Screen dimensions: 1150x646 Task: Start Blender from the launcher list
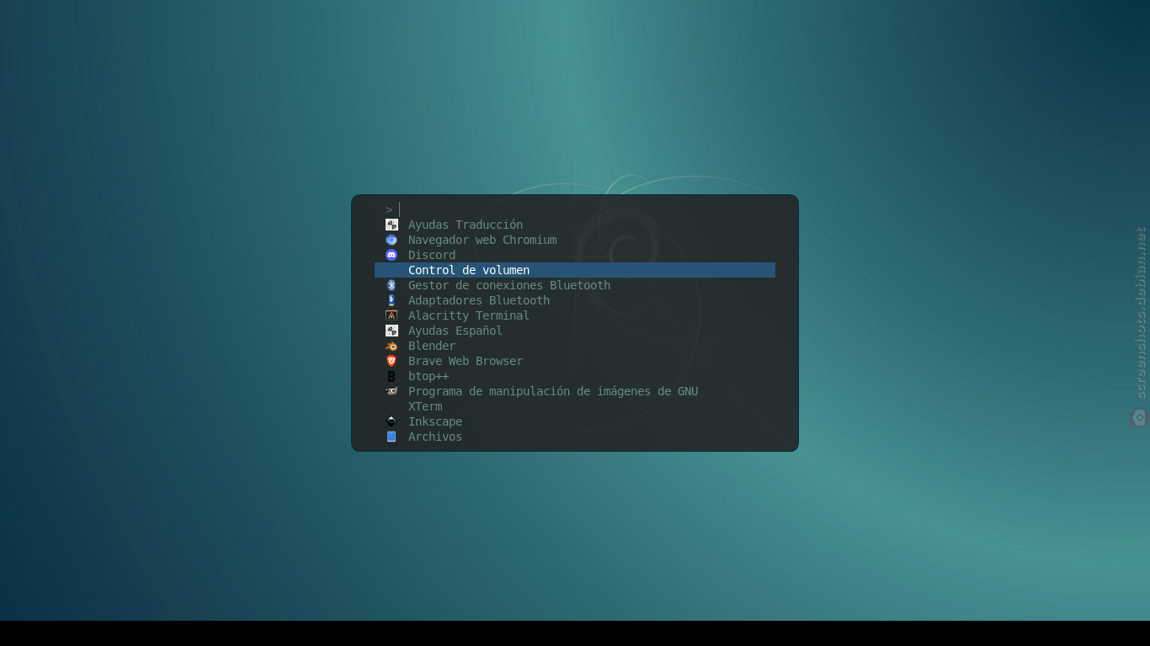tap(575, 346)
